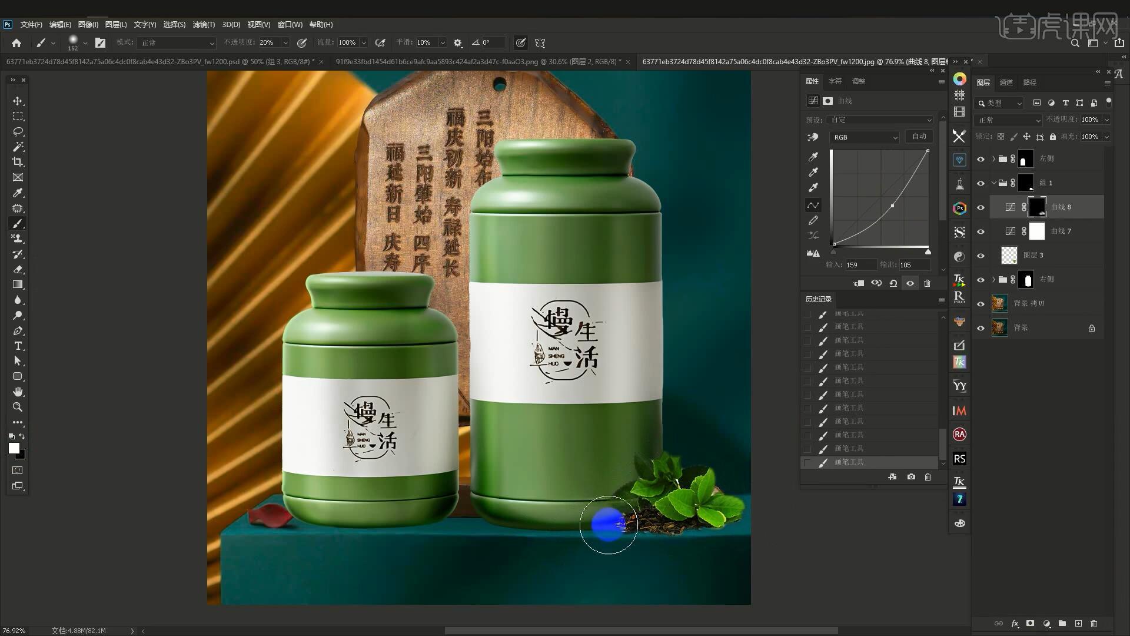
Task: Open the .png document tab
Action: click(477, 61)
